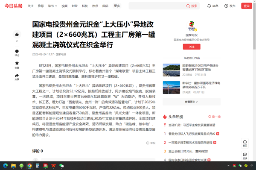This screenshot has height=170, width=256.
Task: Refresh hot list with 换一换
Action: pyautogui.click(x=214, y=117)
